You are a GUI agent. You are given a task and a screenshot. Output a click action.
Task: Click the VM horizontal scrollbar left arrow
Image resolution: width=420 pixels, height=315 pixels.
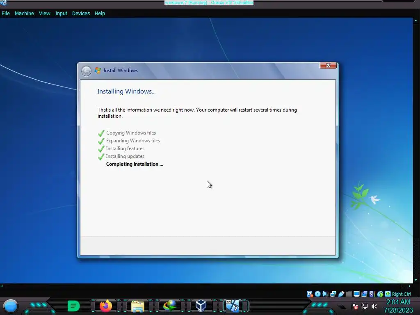pyautogui.click(x=2, y=286)
